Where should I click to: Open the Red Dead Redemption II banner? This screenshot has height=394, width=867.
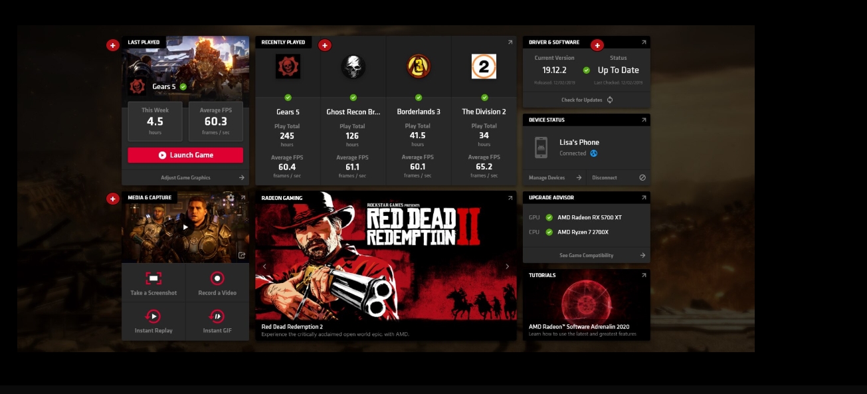click(386, 256)
